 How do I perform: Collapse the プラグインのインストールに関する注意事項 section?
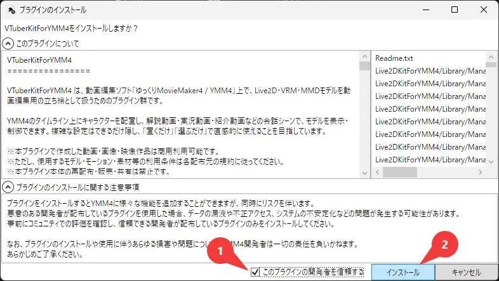point(8,187)
